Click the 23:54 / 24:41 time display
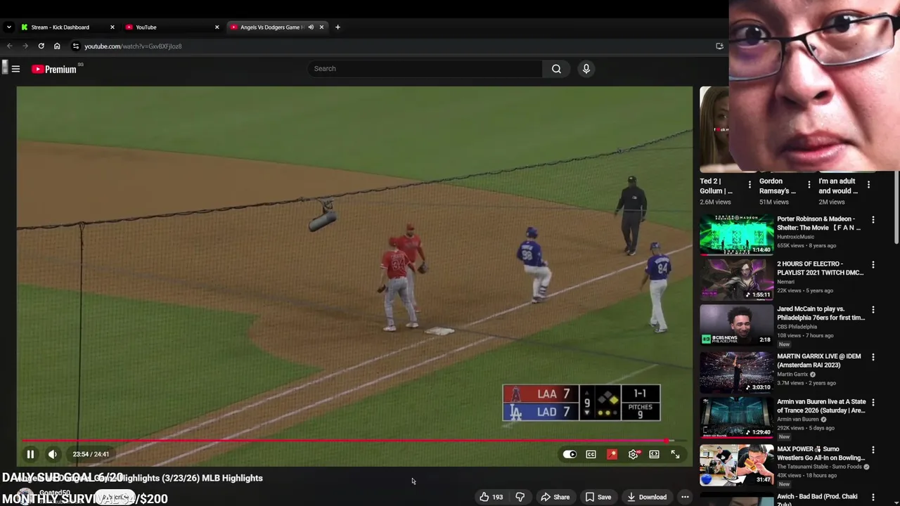 point(91,454)
